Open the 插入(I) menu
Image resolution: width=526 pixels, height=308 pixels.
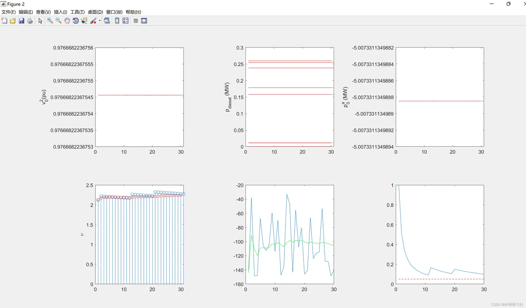(x=60, y=12)
